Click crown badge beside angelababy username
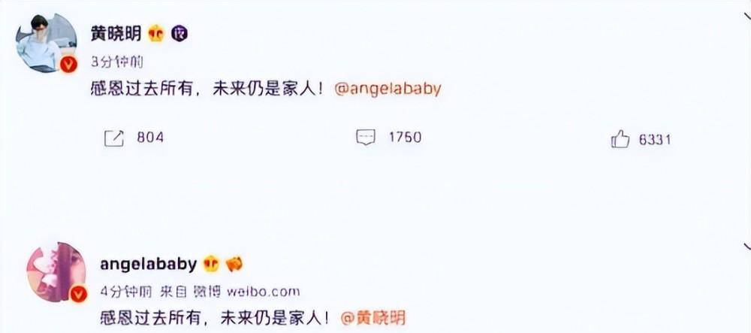Screen dimensions: 751x333 [x=211, y=265]
